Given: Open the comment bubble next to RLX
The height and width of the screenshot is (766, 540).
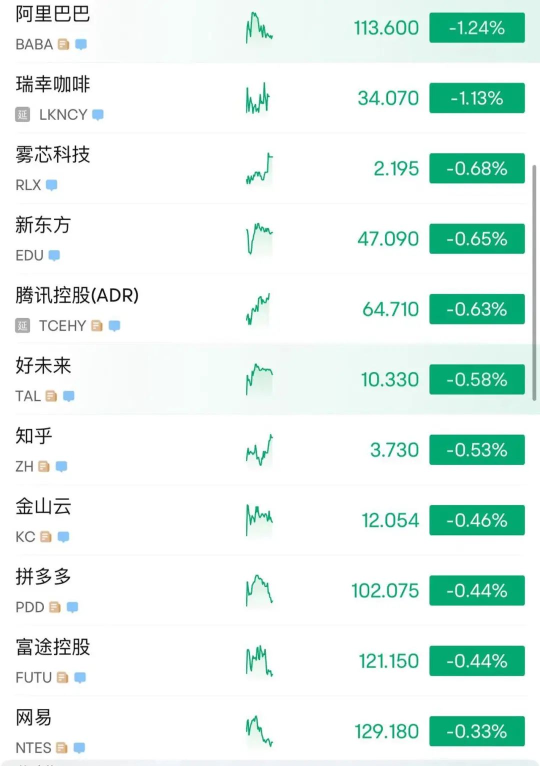Looking at the screenshot, I should point(51,185).
